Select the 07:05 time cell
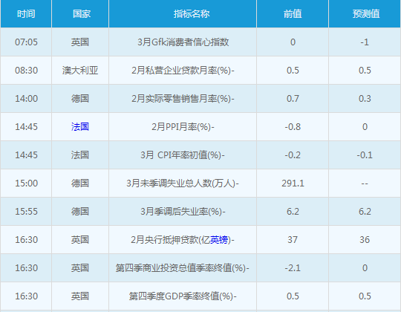 pyautogui.click(x=26, y=42)
